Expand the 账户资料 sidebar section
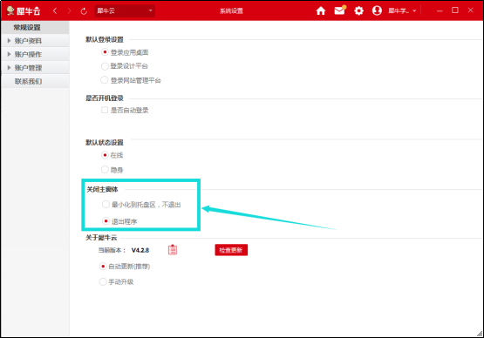Image resolution: width=484 pixels, height=338 pixels. (9, 40)
